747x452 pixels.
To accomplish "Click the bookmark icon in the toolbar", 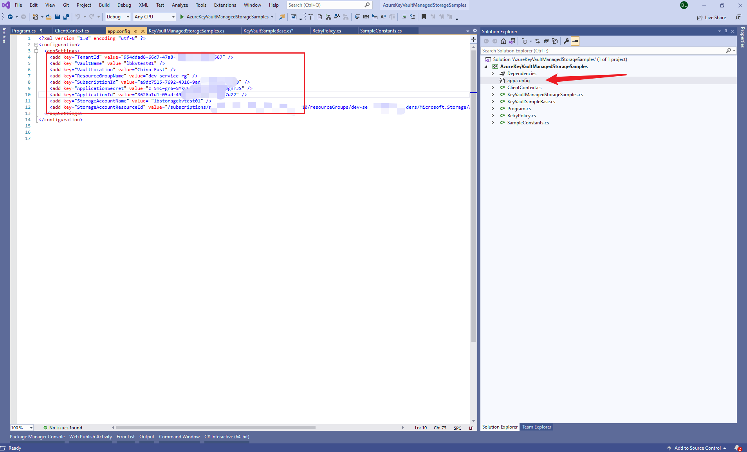I will [424, 17].
